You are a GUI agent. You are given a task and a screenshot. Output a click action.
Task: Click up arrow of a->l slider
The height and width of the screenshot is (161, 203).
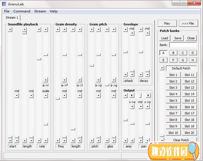pyautogui.click(x=80, y=30)
